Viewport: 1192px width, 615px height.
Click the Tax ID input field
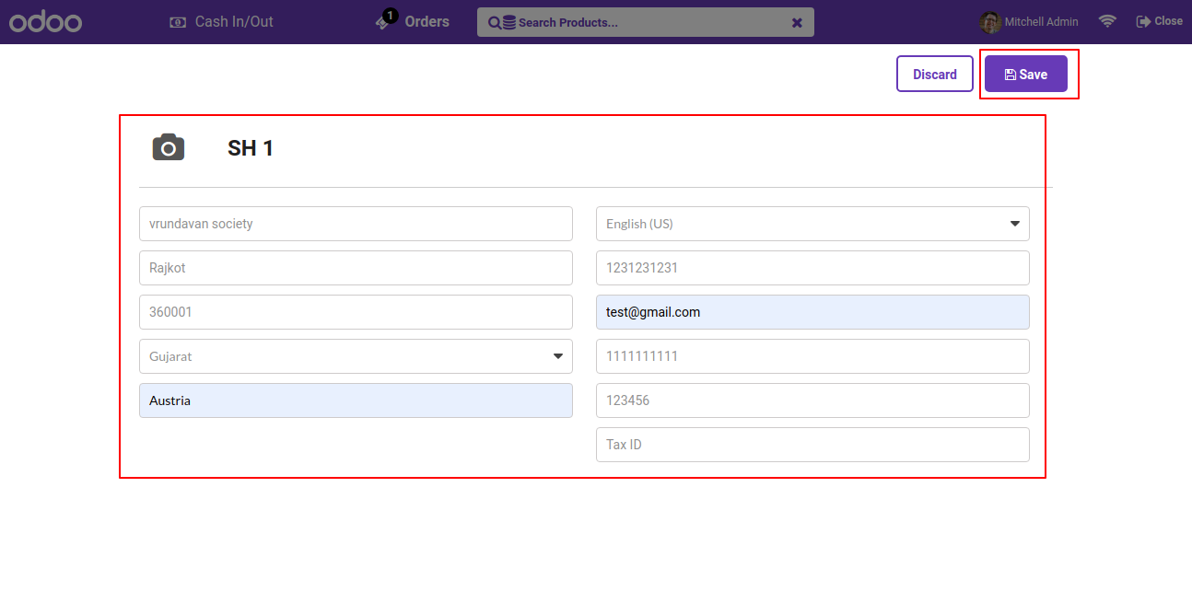pyautogui.click(x=812, y=445)
